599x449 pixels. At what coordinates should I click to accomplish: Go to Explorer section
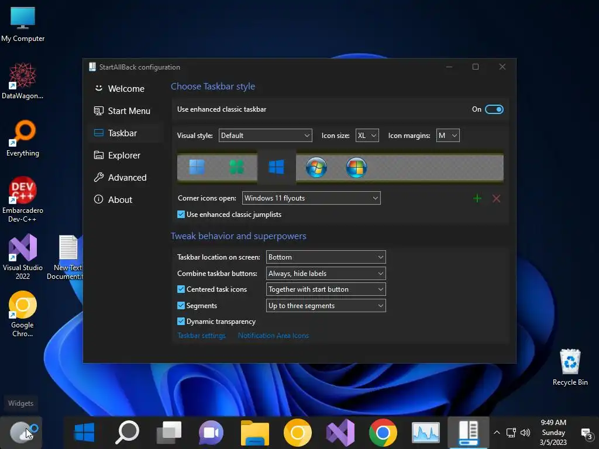[x=126, y=156]
